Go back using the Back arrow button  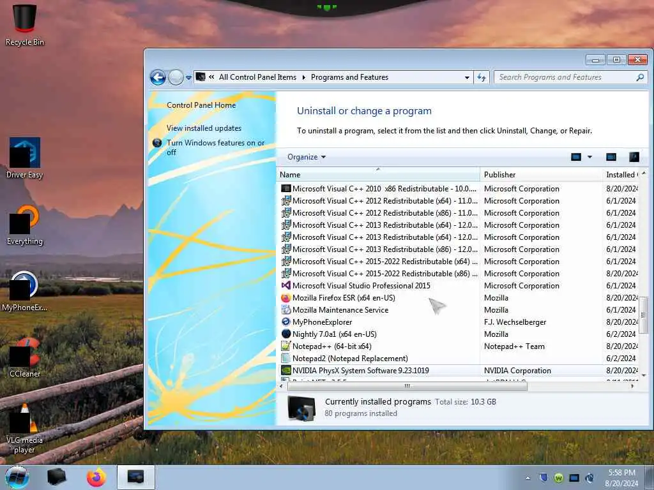pyautogui.click(x=158, y=77)
